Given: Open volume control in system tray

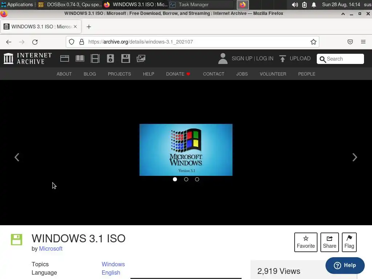Looking at the screenshot, I should pyautogui.click(x=295, y=5).
